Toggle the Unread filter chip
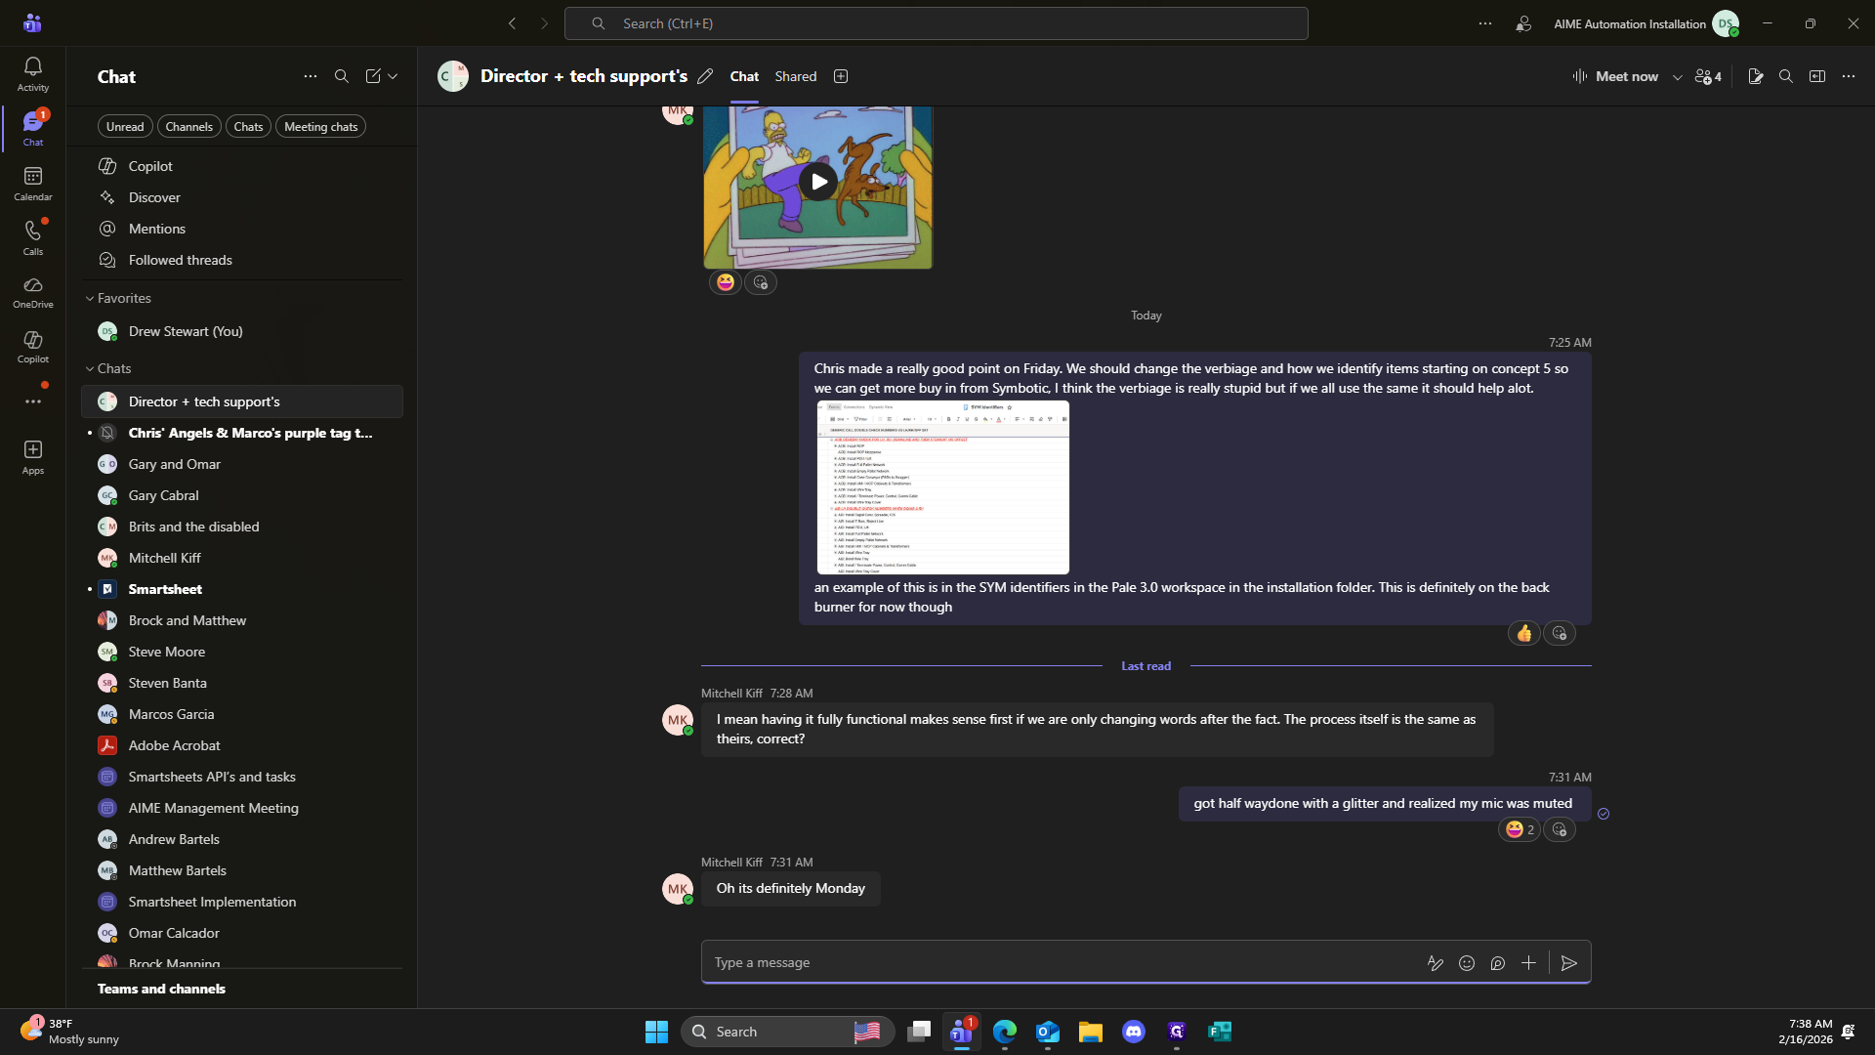Viewport: 1875px width, 1055px height. 125,127
